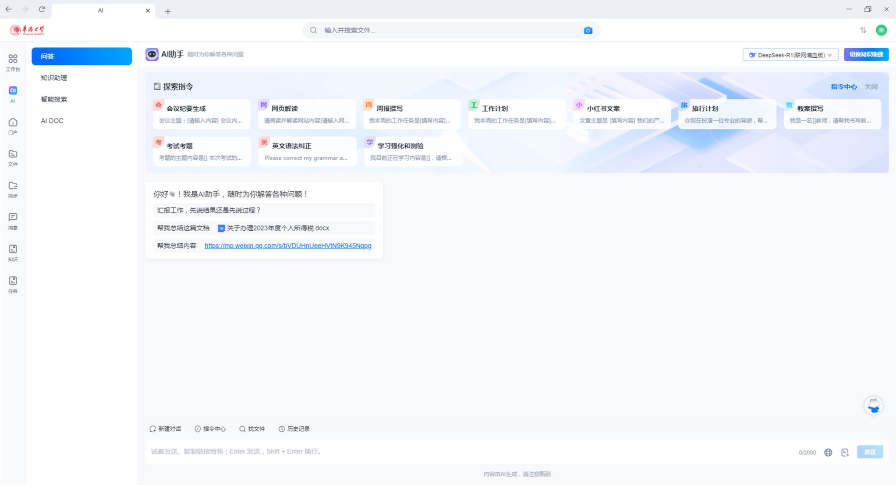
Task: Click the floating mascot assistant icon
Action: coord(873,405)
